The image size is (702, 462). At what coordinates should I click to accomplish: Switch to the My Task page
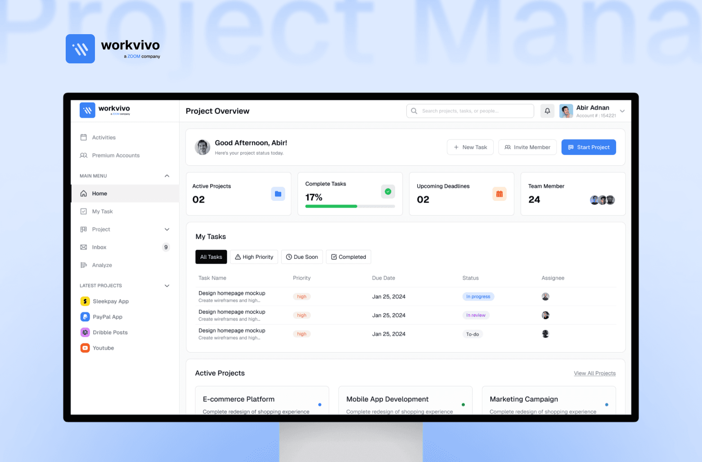coord(102,211)
